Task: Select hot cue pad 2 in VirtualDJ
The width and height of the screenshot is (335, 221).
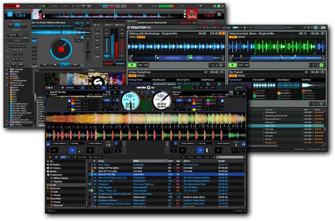Action: (17, 25)
